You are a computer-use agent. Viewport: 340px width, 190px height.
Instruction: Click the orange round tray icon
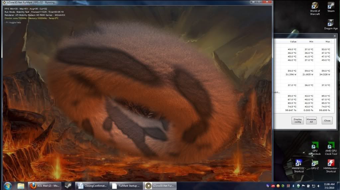(278, 186)
